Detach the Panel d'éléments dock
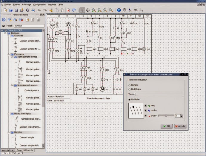Image resolution: width=206 pixels, height=156 pixels. pyautogui.click(x=41, y=15)
